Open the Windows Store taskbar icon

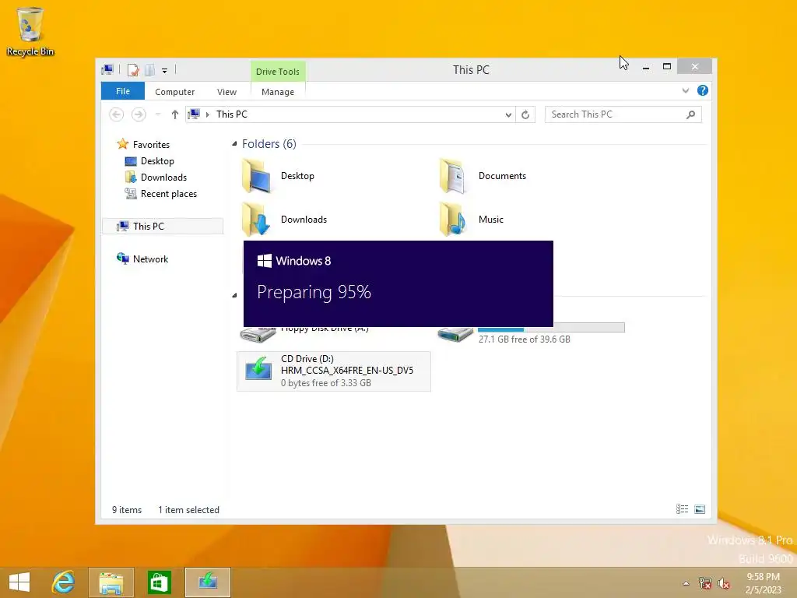(x=159, y=582)
